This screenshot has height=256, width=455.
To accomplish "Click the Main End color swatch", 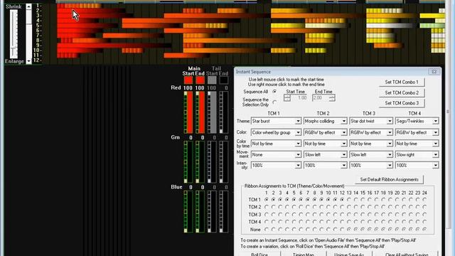I will coord(200,80).
